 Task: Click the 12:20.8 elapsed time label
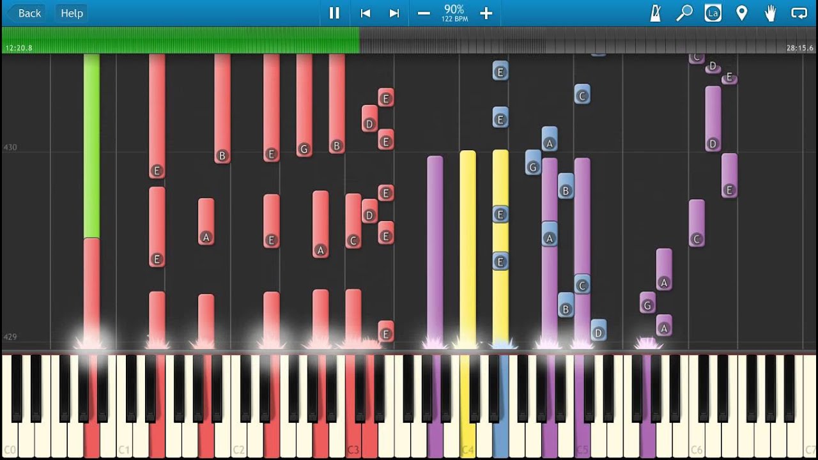coord(19,48)
